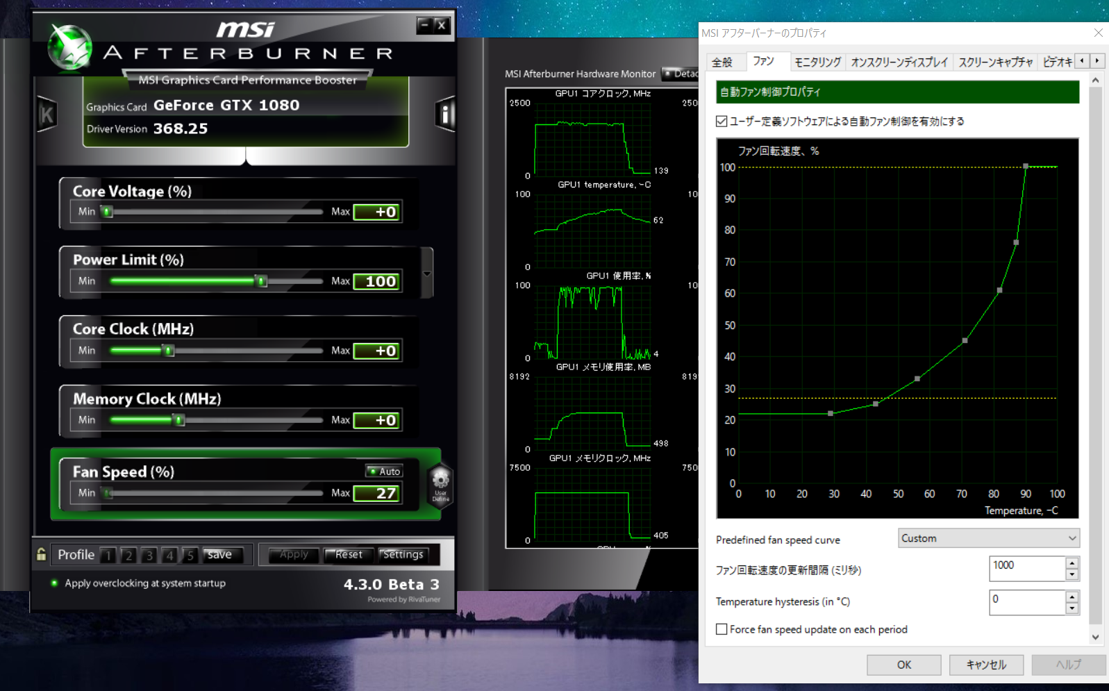Click the User Define fan gear icon
This screenshot has height=691, width=1109.
coord(440,483)
